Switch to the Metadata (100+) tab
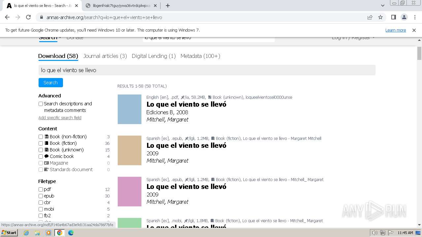 click(x=200, y=56)
